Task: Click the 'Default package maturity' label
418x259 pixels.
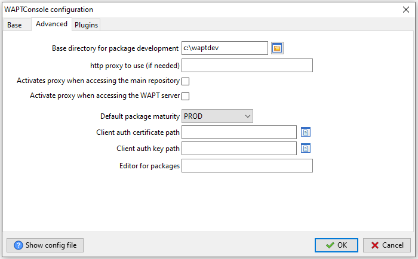Action: point(140,116)
